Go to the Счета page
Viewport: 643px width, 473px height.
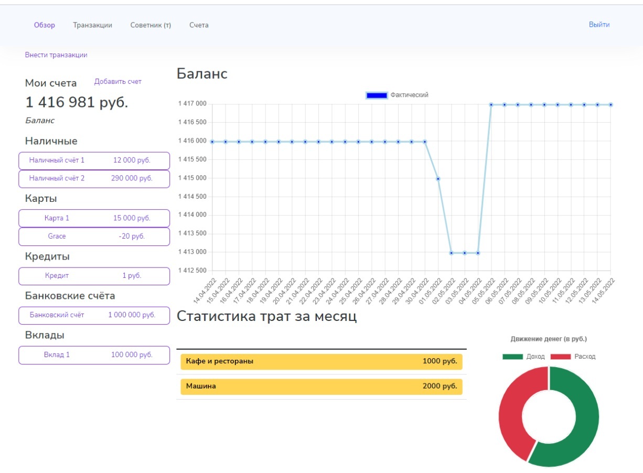click(x=199, y=25)
